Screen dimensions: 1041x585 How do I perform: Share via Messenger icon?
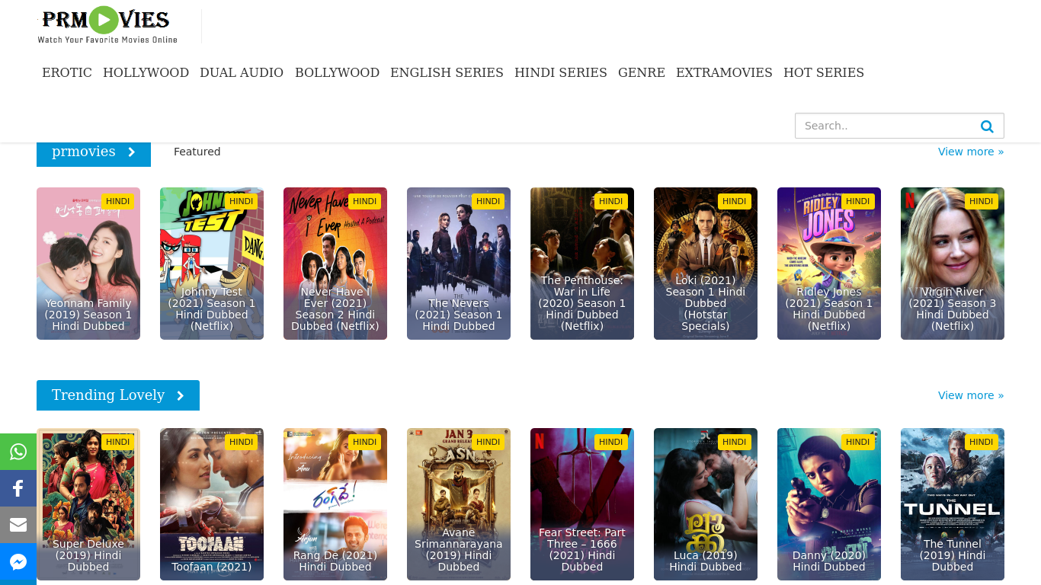pos(18,561)
